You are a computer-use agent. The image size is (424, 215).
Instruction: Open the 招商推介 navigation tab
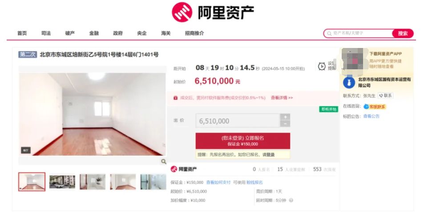coord(194,33)
